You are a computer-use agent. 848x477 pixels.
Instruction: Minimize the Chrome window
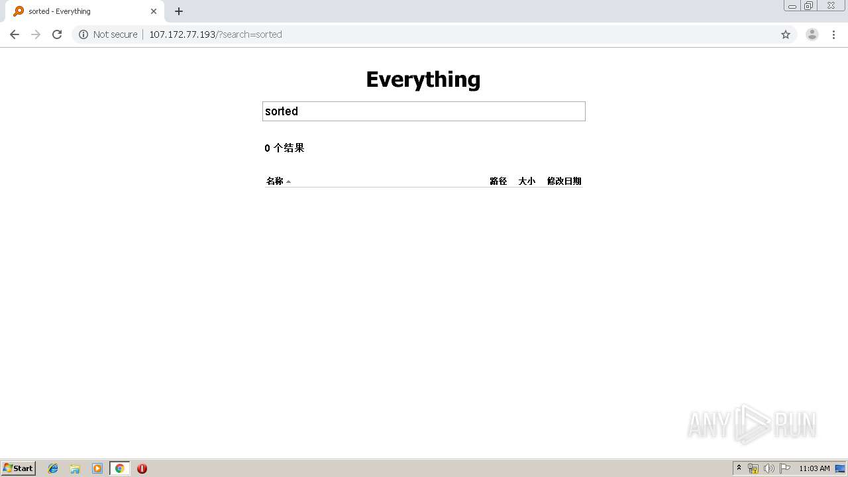click(x=792, y=6)
